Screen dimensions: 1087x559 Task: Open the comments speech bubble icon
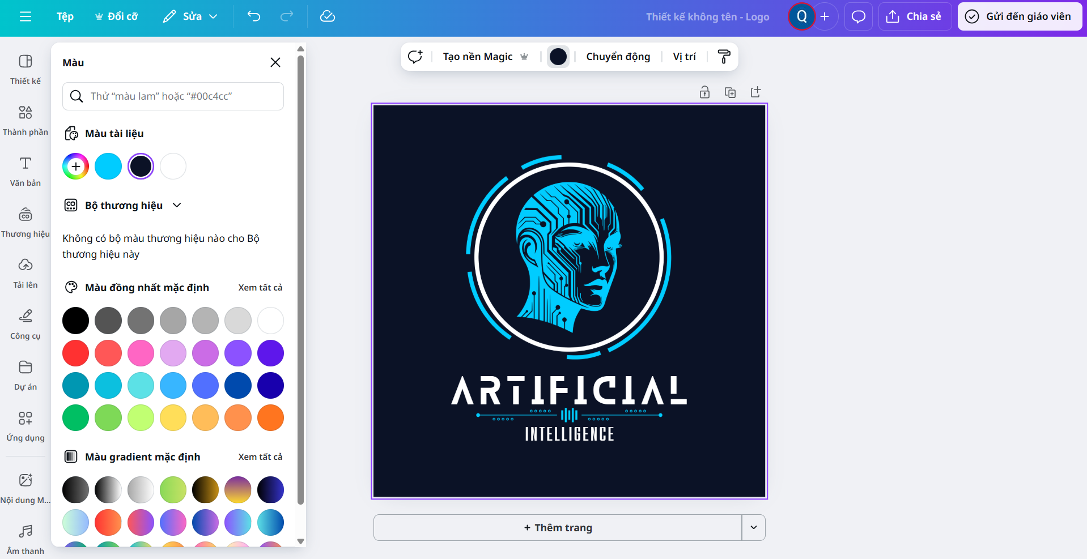point(858,16)
